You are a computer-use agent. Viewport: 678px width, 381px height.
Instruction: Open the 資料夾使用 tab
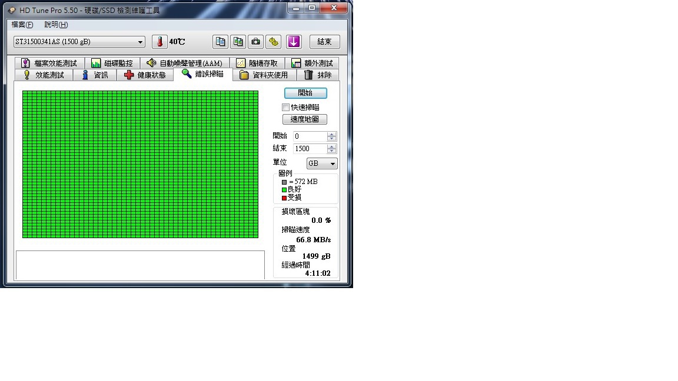(264, 75)
